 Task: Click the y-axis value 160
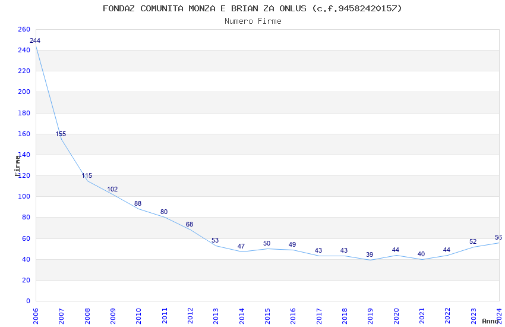tap(24, 134)
